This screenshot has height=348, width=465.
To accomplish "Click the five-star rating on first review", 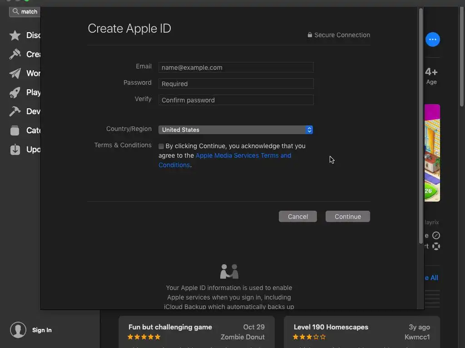I will click(144, 337).
